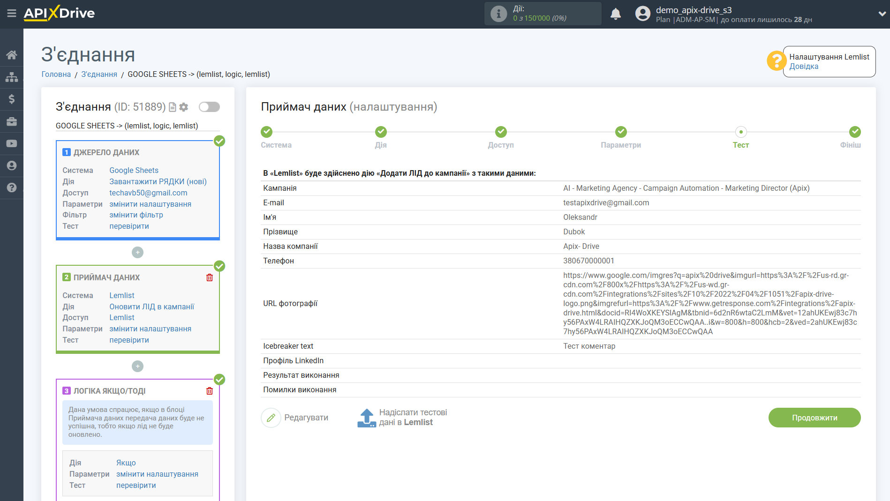Go to З'єднання breadcrumb
890x501 pixels.
pos(99,74)
